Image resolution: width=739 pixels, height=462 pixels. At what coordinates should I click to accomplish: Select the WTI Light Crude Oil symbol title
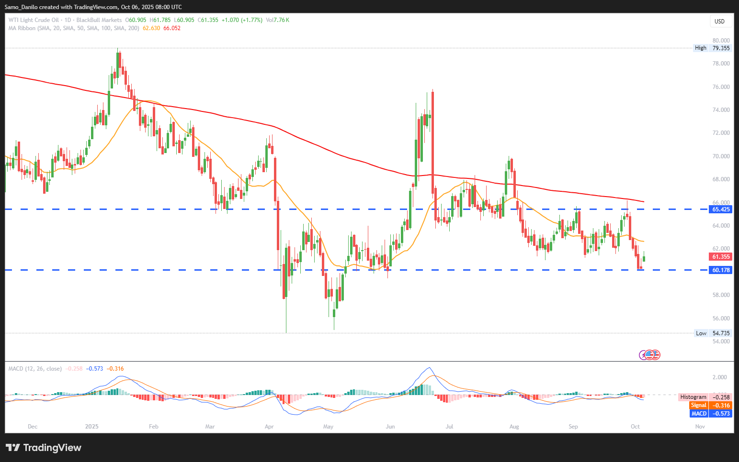coord(34,20)
